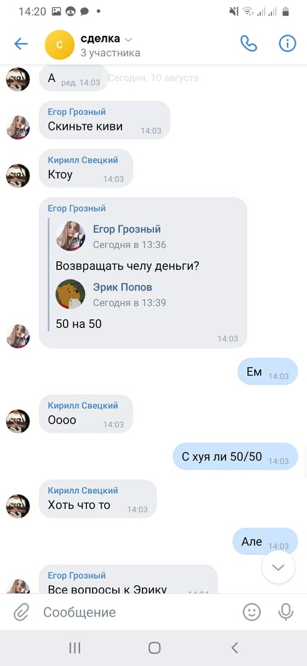Tap the Android home button

click(154, 647)
